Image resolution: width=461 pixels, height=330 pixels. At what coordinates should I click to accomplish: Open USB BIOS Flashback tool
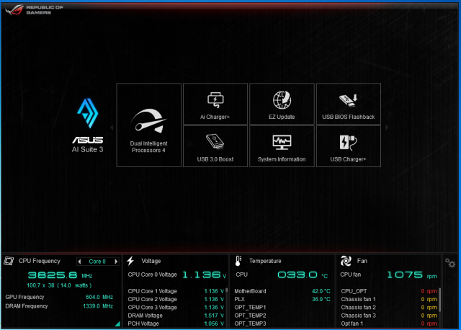pyautogui.click(x=349, y=104)
